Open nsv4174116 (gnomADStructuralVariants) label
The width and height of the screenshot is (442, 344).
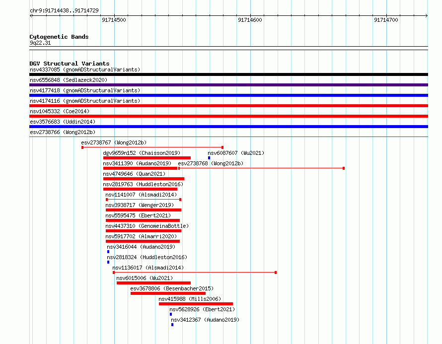tap(85, 101)
